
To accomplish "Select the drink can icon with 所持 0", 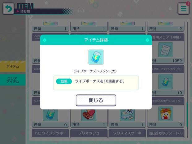I will [50, 115].
